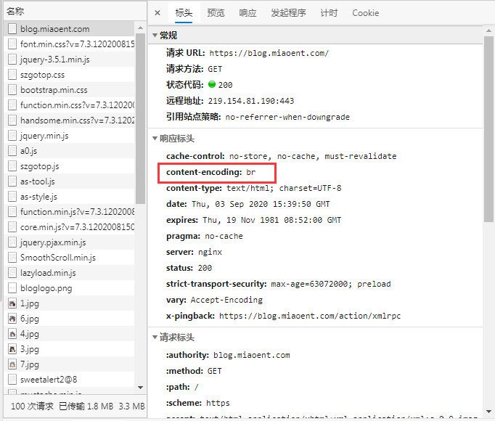
Task: Click the jquery-3.5.1.min.js file icon
Action: 13,60
